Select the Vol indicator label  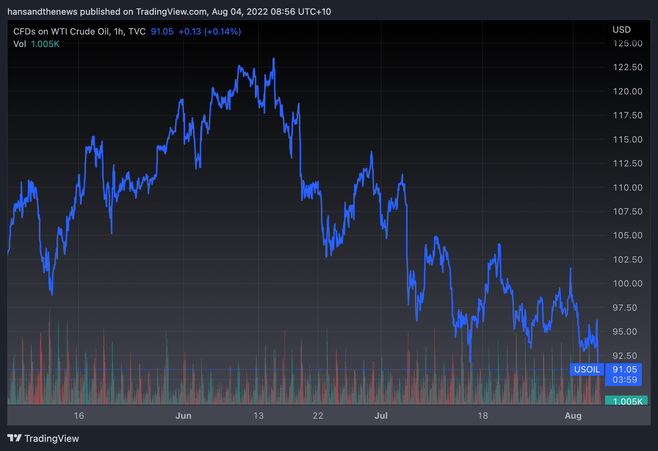coord(19,44)
